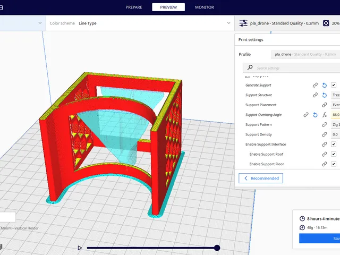Edit the Support Overhang Angle value
Screen dimensions: 340x255
(x=335, y=115)
